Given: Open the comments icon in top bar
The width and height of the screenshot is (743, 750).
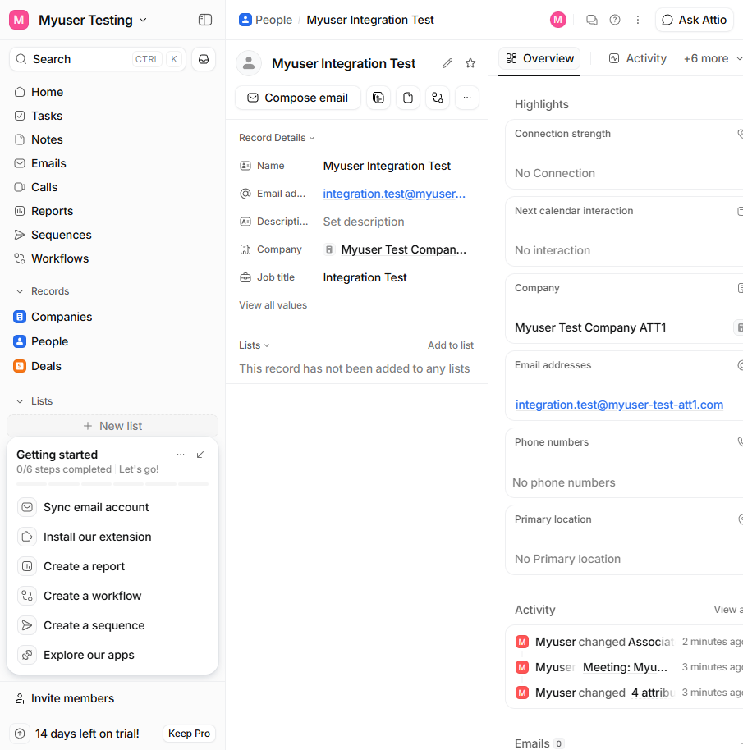Looking at the screenshot, I should point(592,20).
